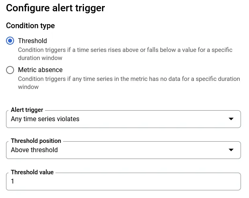This screenshot has width=249, height=198.
Task: Click the Alert trigger field label
Action: [27, 110]
